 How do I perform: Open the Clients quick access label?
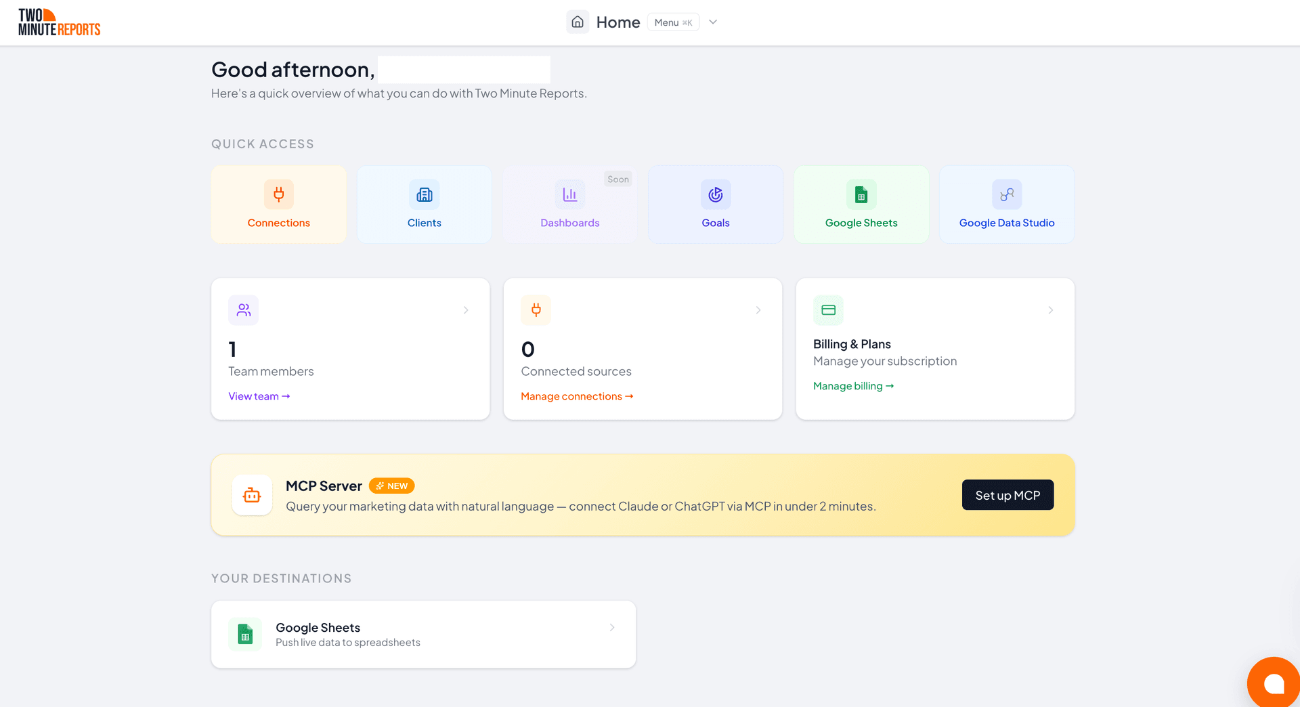[x=425, y=223]
